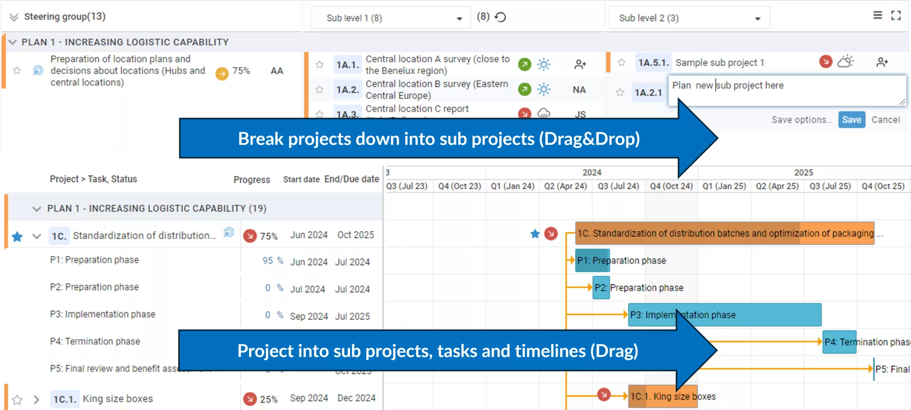Click the sun weather icon on row 1A.2.
Image resolution: width=911 pixels, height=410 pixels.
click(544, 89)
